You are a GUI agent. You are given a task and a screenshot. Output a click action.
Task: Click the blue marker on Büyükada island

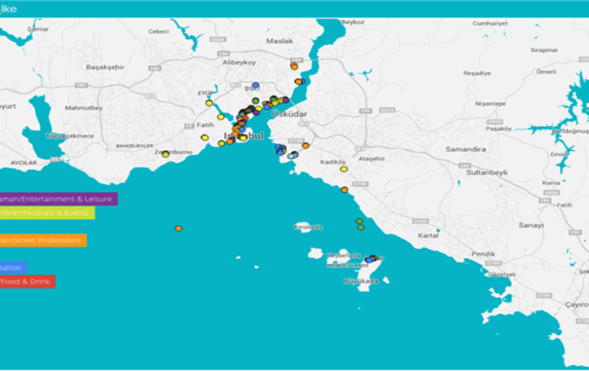pos(369,260)
